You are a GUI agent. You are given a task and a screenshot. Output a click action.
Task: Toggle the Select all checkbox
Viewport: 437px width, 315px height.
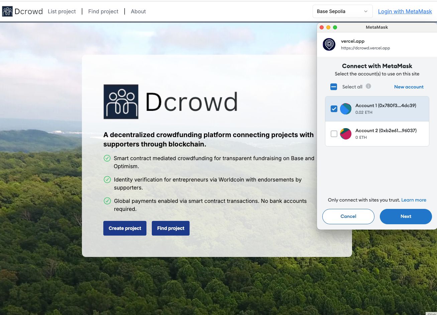[334, 87]
